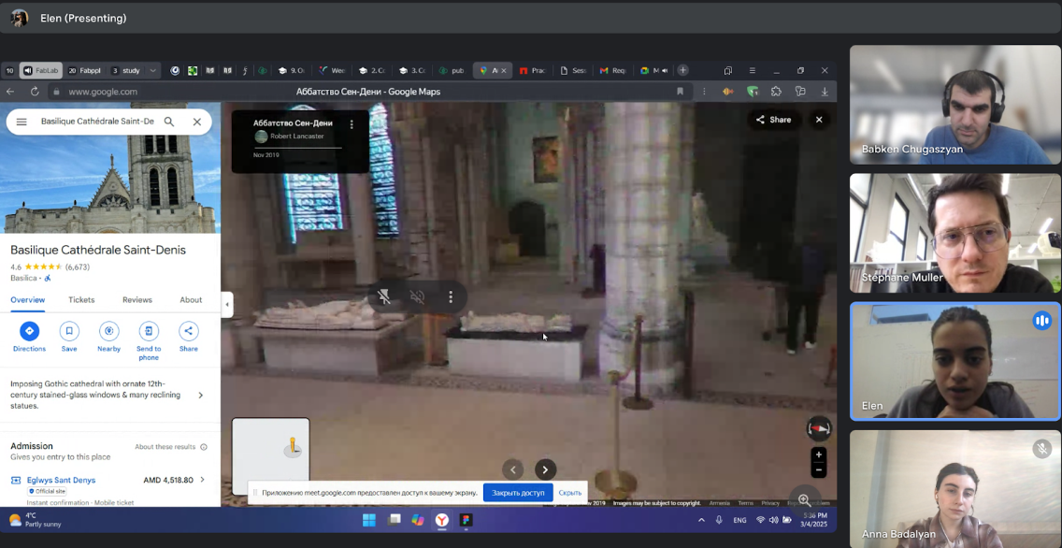The width and height of the screenshot is (1062, 548).
Task: Click the magnifier search icon in Maps search box
Action: pyautogui.click(x=169, y=122)
